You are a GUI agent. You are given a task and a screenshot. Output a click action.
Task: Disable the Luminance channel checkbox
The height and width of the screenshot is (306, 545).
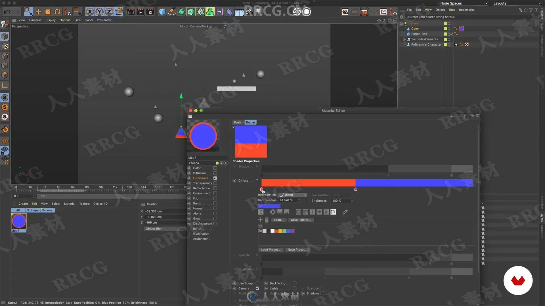(x=215, y=178)
